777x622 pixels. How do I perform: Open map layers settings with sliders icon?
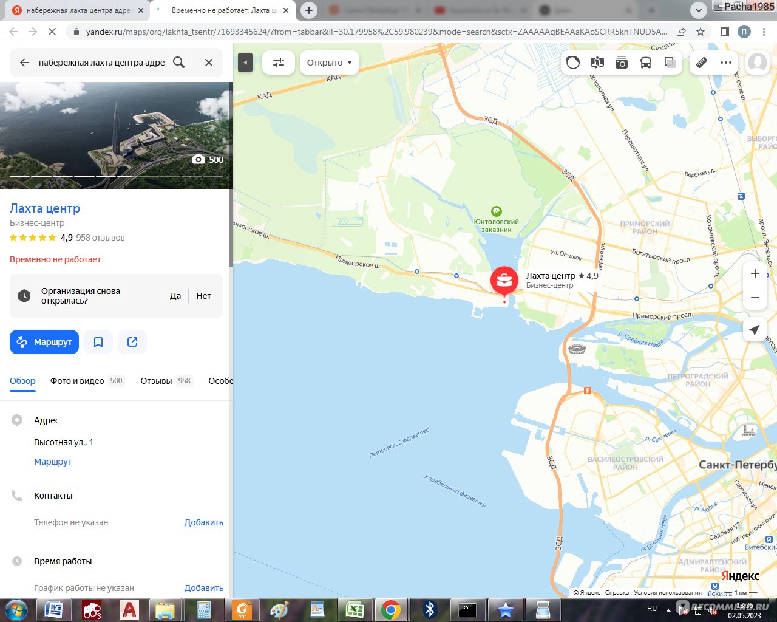[x=278, y=62]
